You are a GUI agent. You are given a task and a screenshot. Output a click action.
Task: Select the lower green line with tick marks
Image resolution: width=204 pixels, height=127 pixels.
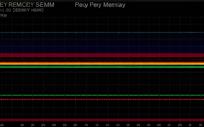pos(102,95)
